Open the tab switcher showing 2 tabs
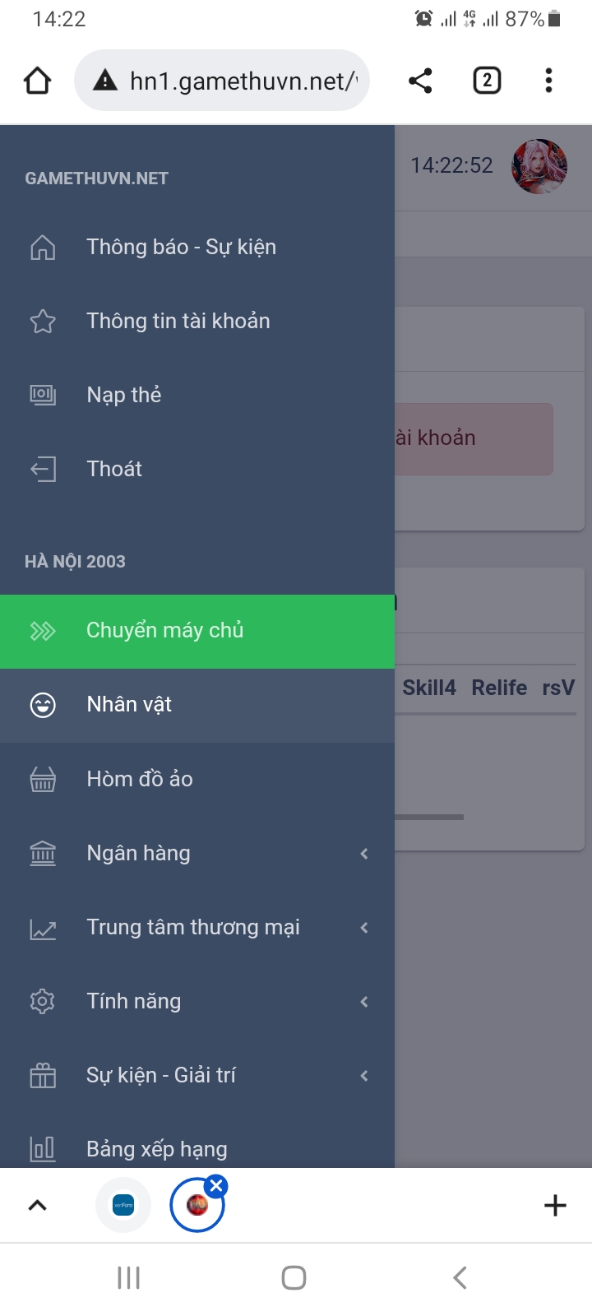Viewport: 592px width, 1316px height. click(x=487, y=81)
